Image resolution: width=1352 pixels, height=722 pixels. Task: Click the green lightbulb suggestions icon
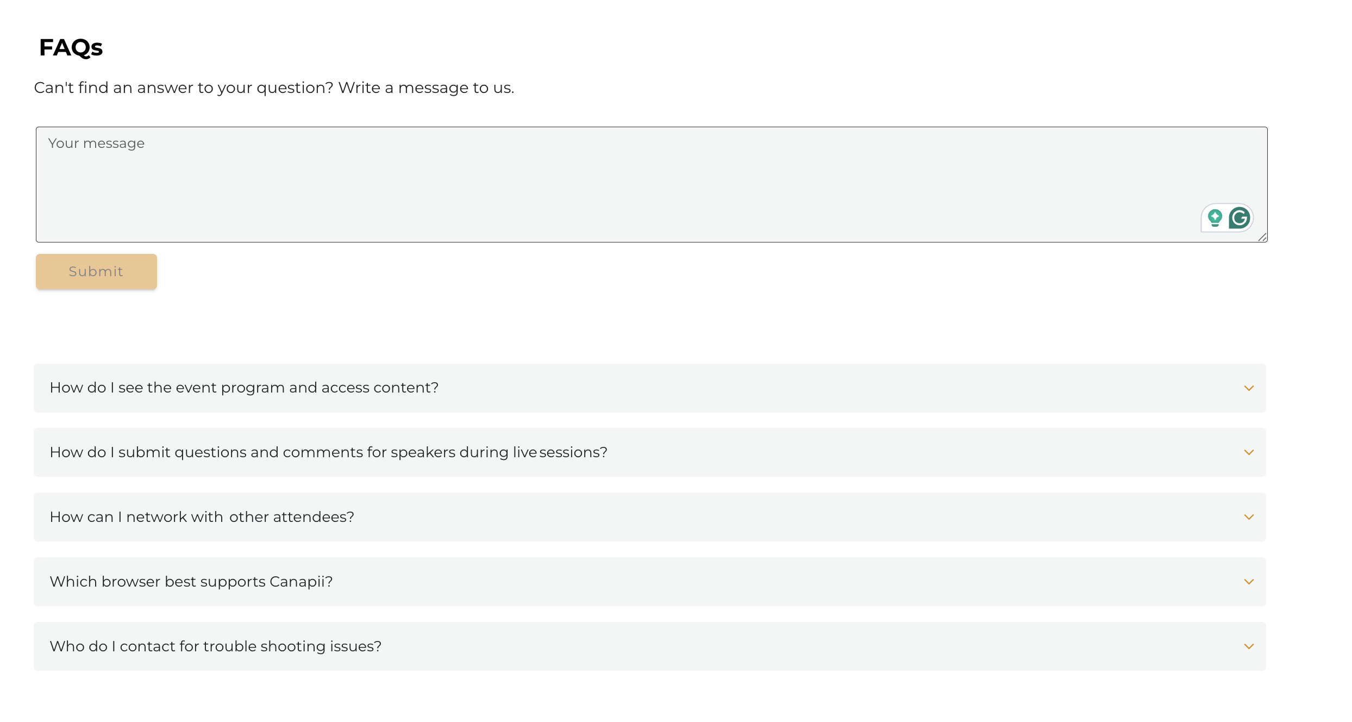pyautogui.click(x=1215, y=218)
